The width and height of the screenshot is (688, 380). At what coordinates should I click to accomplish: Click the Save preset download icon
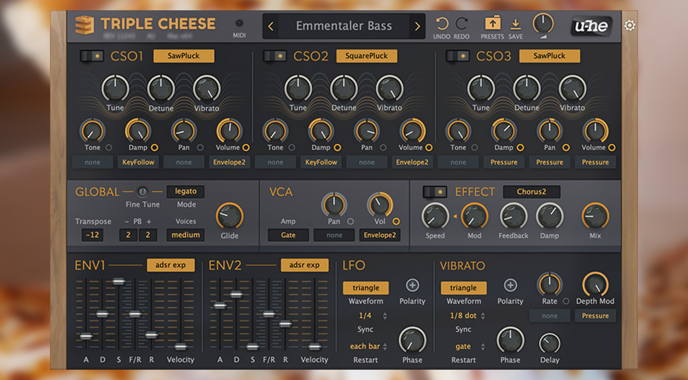click(515, 24)
